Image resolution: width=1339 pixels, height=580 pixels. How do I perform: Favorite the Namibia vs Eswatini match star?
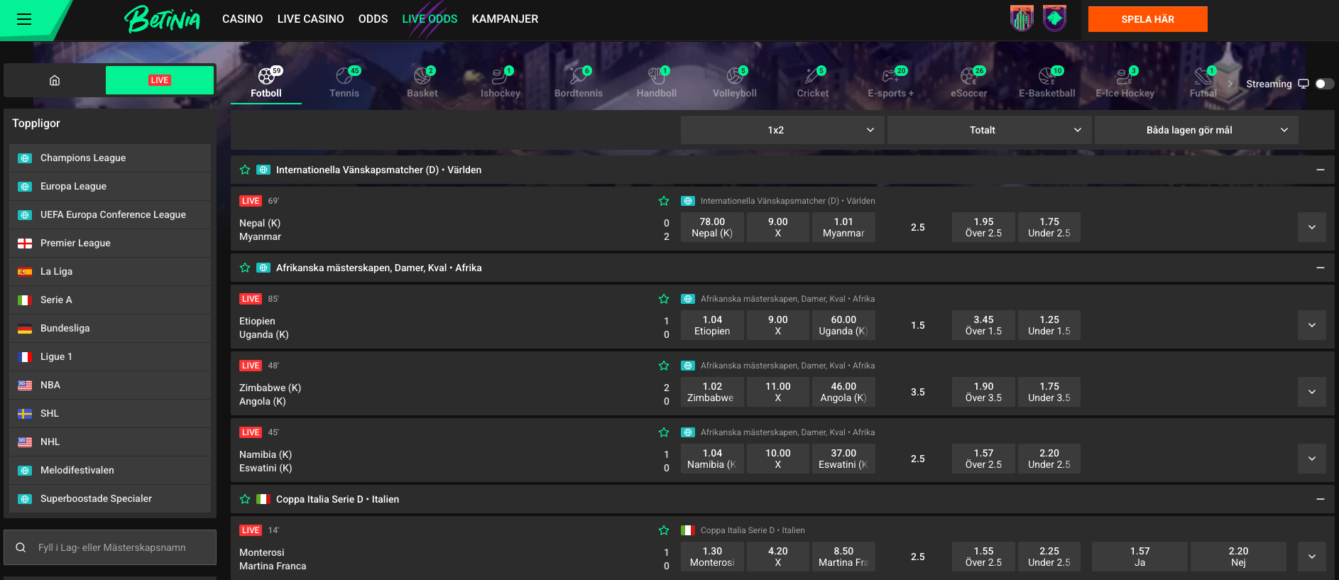pos(664,432)
